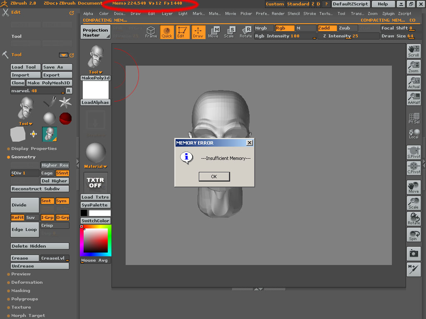
Task: Click the Frame icon in top toolbar
Action: 151,32
